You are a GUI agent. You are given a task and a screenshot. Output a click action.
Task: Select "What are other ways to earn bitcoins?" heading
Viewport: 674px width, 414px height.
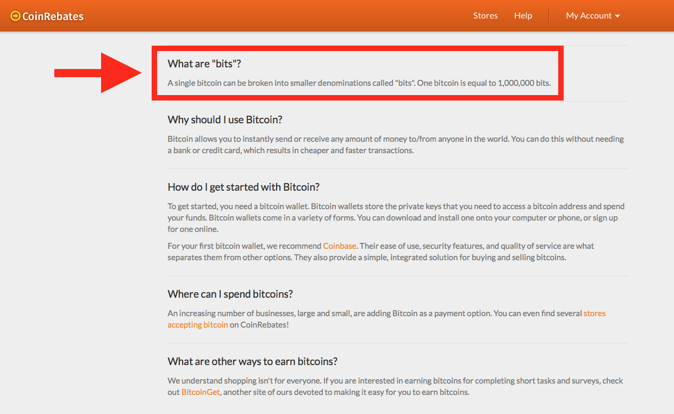253,361
